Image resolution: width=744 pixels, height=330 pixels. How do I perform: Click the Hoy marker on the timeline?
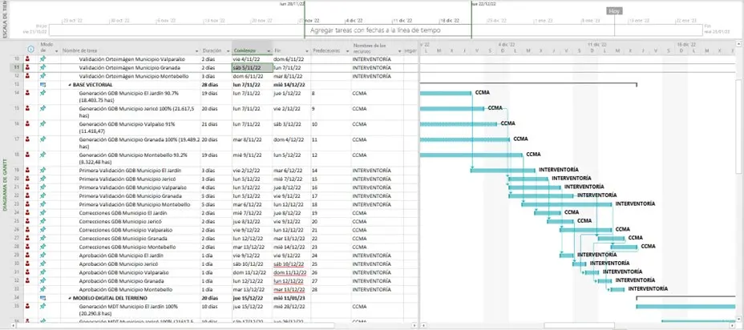[x=615, y=11]
